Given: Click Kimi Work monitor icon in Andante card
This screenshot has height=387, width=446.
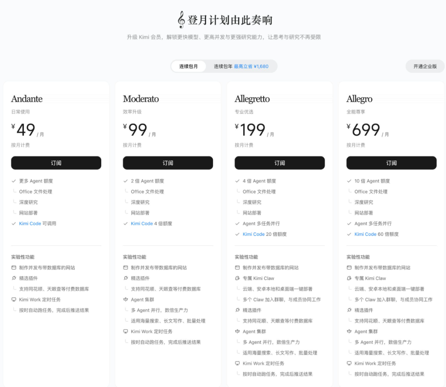Looking at the screenshot, I should pos(14,299).
